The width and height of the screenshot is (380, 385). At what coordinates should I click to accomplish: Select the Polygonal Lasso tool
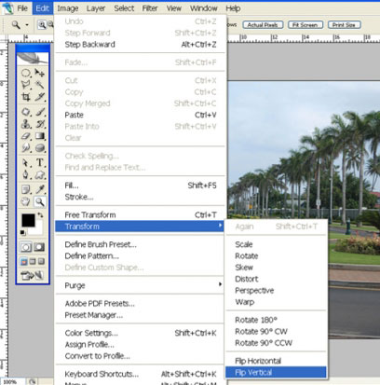[x=26, y=85]
